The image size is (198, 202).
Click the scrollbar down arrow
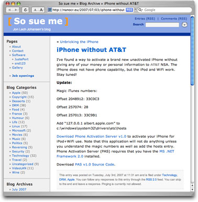point(192,189)
